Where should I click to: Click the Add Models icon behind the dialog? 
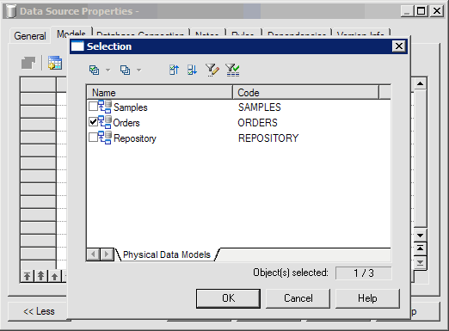click(x=55, y=63)
